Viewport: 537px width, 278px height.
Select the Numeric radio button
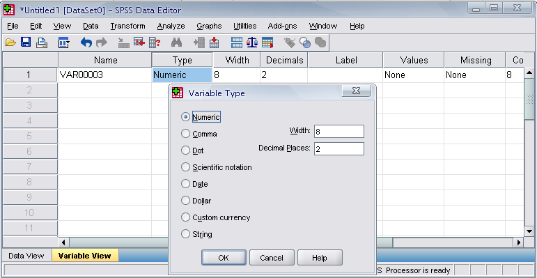coord(185,117)
